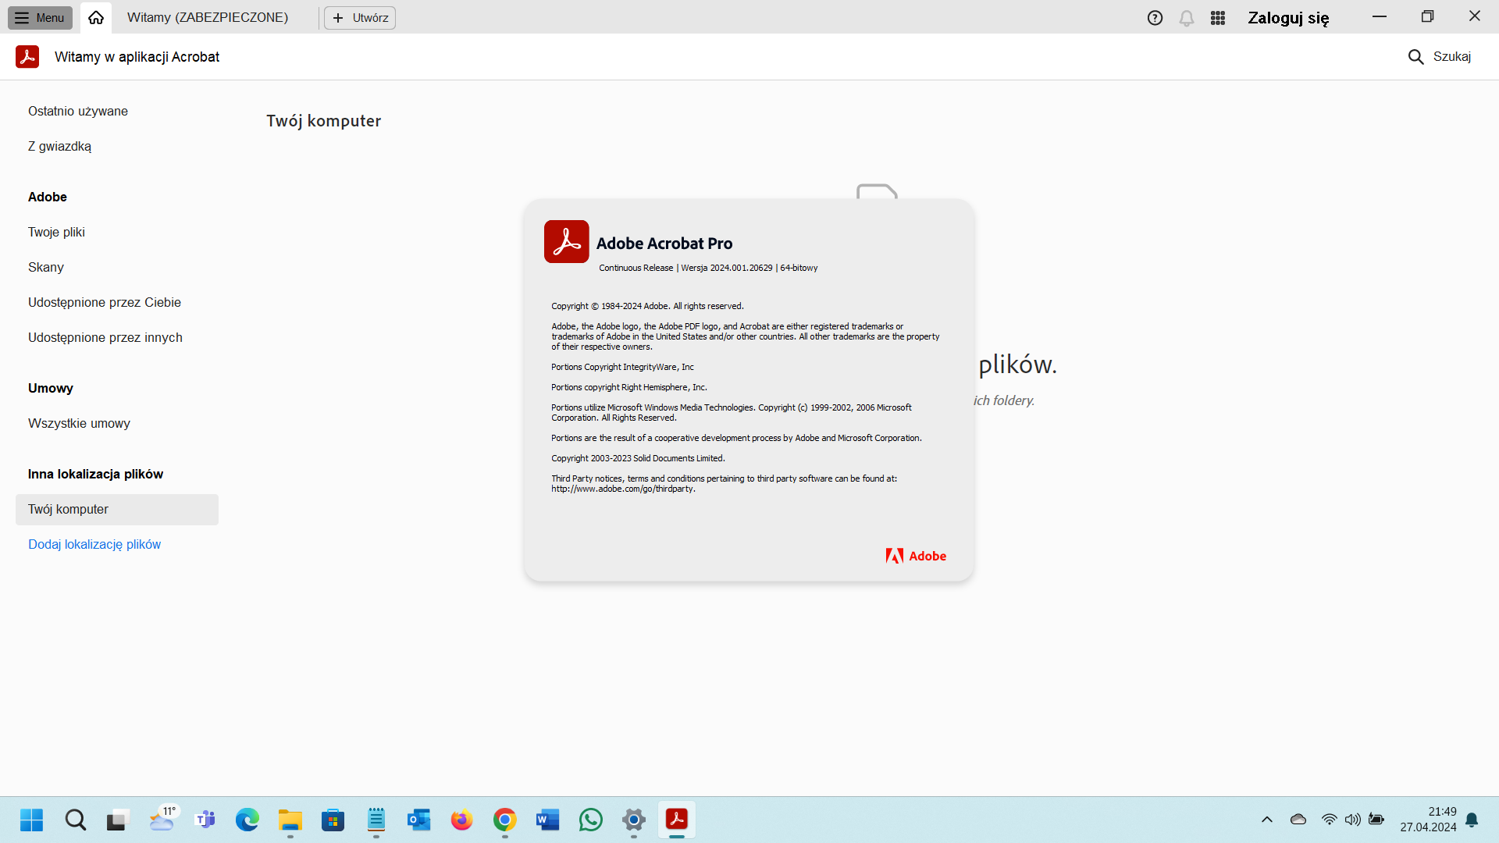The image size is (1499, 843).
Task: Click the battery tray icon
Action: pos(1377,820)
